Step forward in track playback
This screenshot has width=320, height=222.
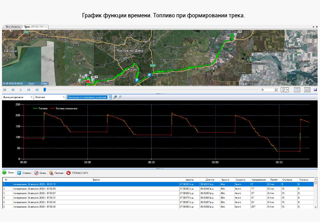[29, 90]
